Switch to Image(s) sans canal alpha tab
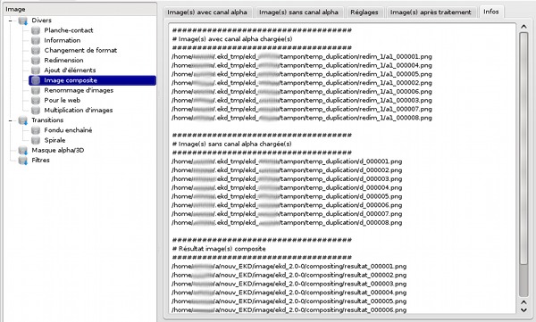 pyautogui.click(x=298, y=12)
